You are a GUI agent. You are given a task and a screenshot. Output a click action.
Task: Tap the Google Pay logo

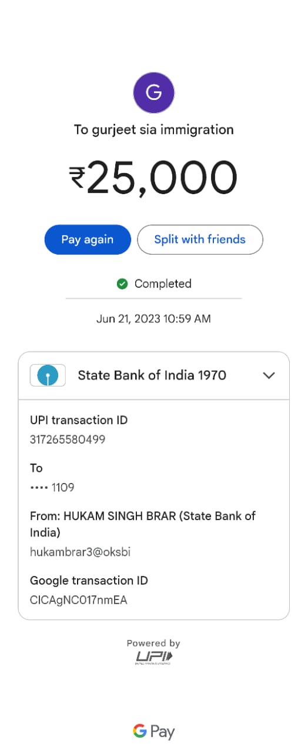(154, 731)
